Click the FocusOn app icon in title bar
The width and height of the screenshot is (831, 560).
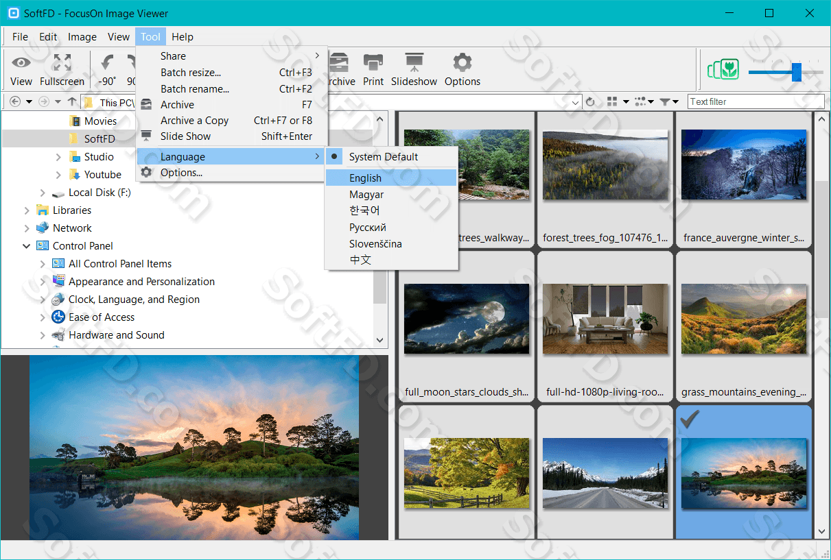[12, 13]
